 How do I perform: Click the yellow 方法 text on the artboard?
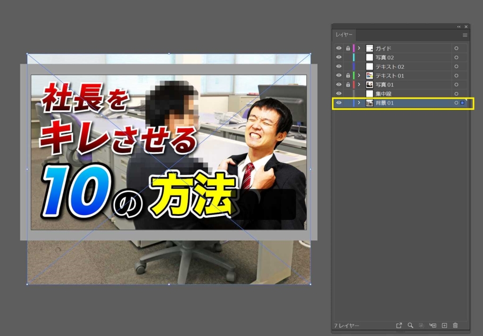pyautogui.click(x=193, y=195)
